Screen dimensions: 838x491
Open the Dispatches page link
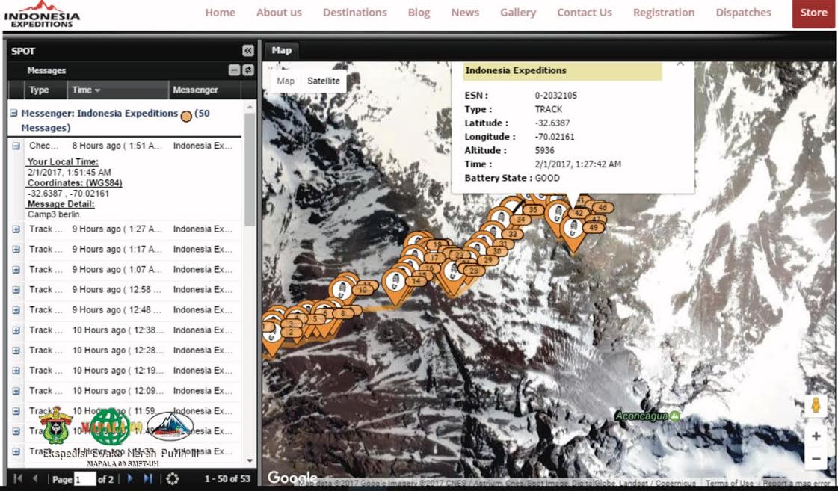point(743,13)
